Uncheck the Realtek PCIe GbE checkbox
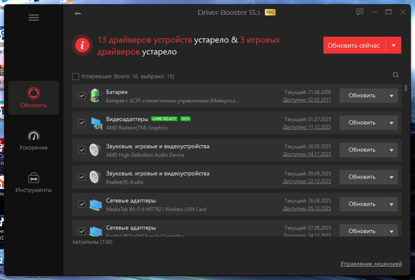 click(x=82, y=231)
